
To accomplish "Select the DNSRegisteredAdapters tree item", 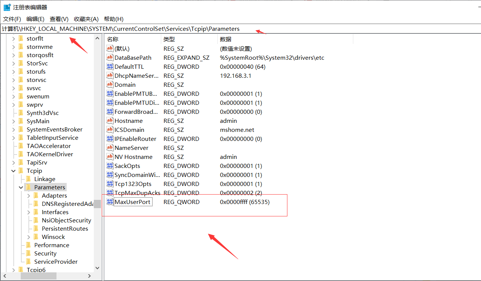I will pos(67,204).
